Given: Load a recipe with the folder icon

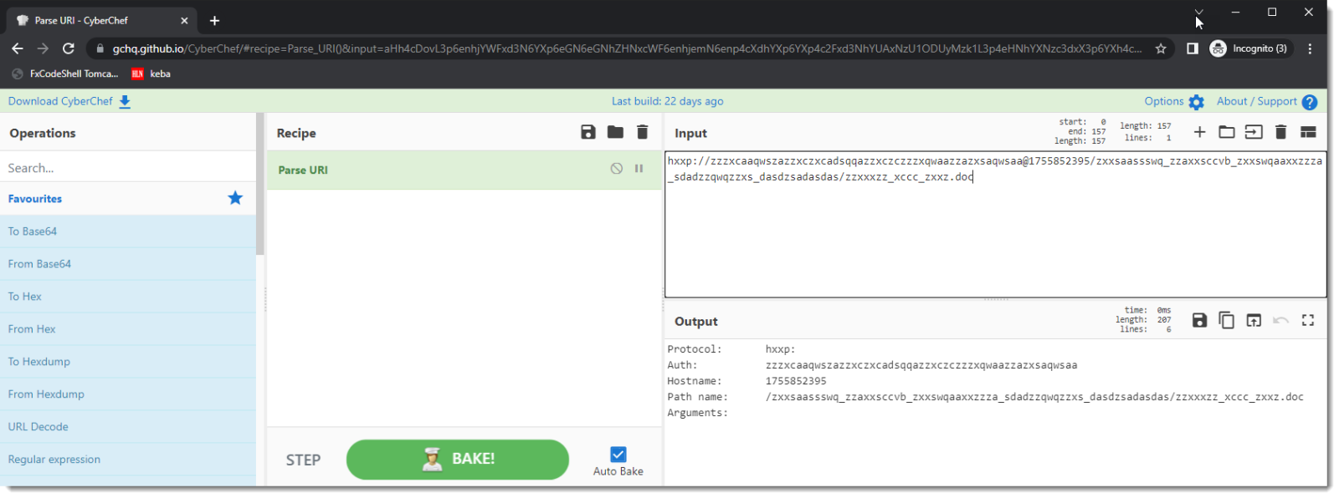Looking at the screenshot, I should pyautogui.click(x=615, y=132).
